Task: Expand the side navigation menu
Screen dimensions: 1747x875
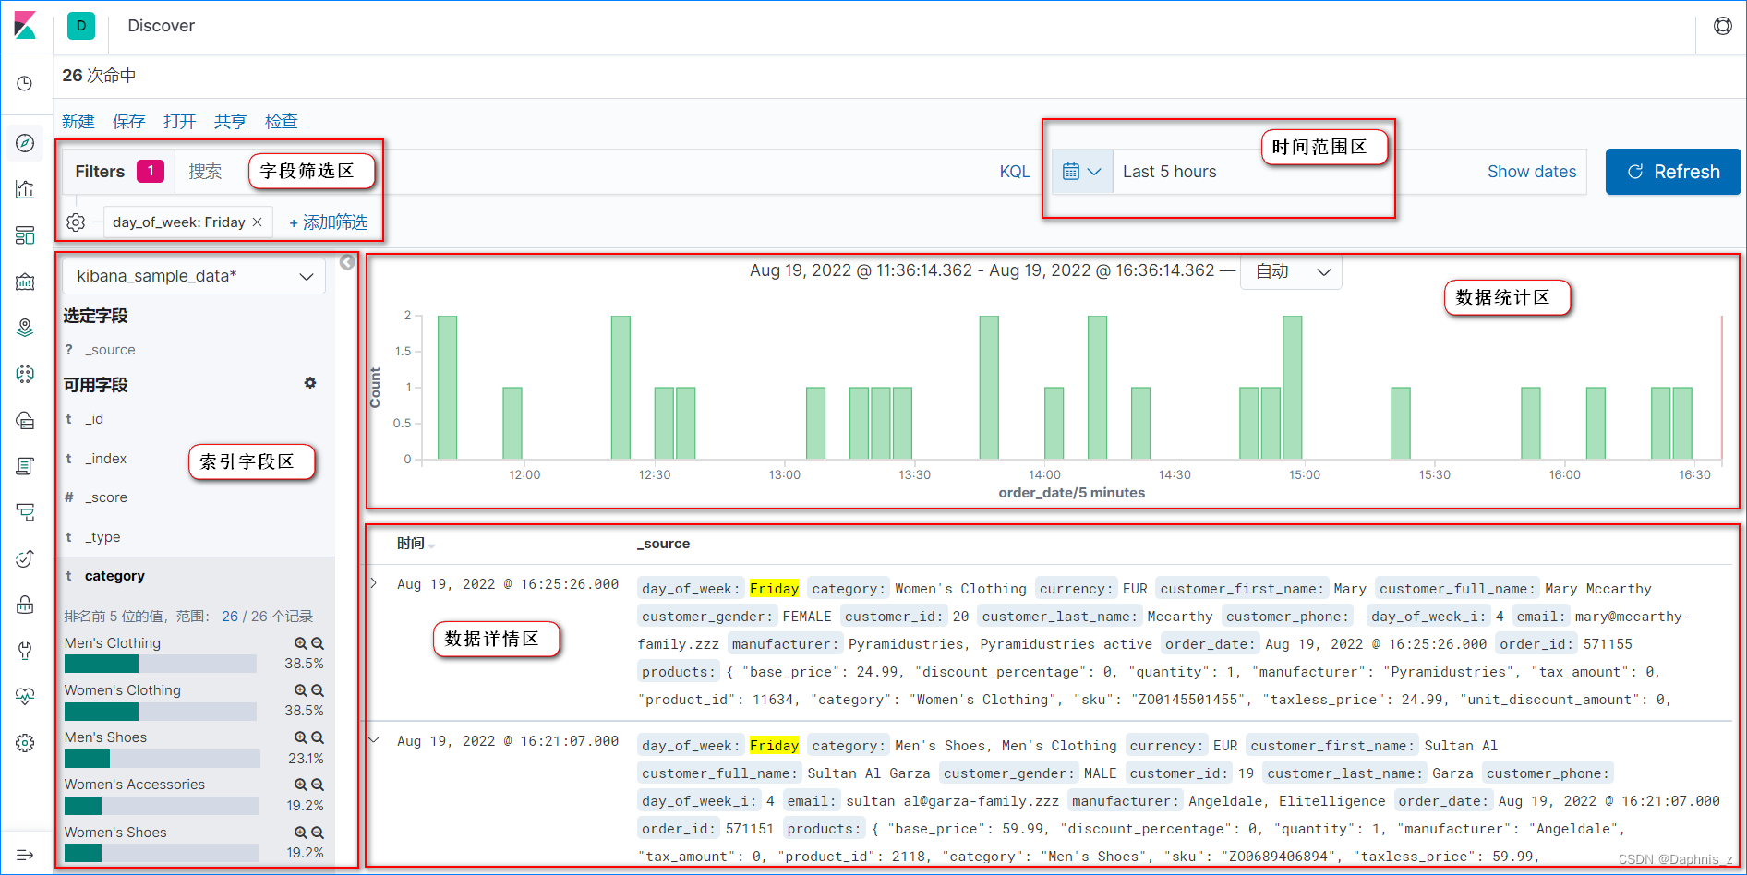Action: [25, 855]
